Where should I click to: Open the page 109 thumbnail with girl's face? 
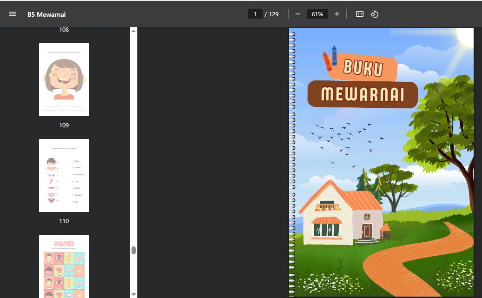[x=64, y=79]
